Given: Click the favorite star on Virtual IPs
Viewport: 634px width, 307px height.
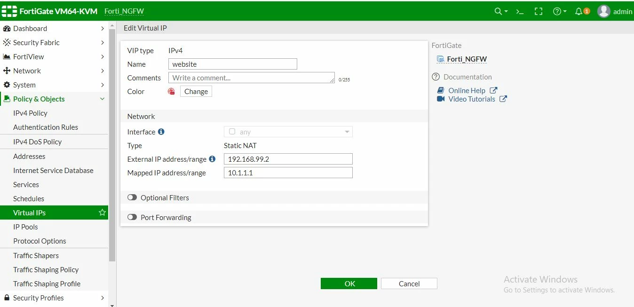Looking at the screenshot, I should (102, 213).
